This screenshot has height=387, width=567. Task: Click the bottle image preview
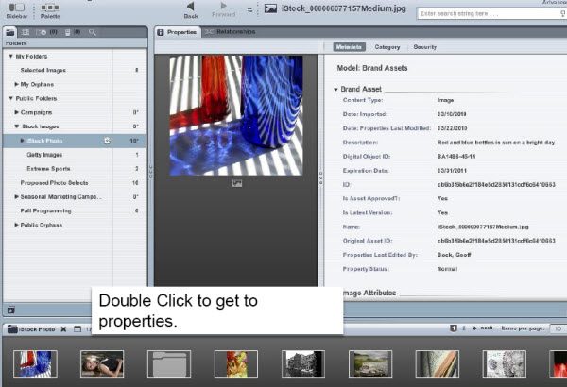(236, 116)
